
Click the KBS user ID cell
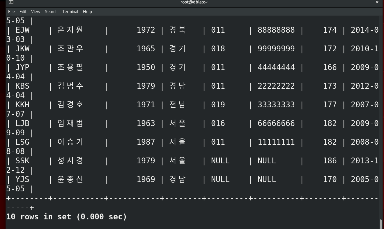coord(22,86)
